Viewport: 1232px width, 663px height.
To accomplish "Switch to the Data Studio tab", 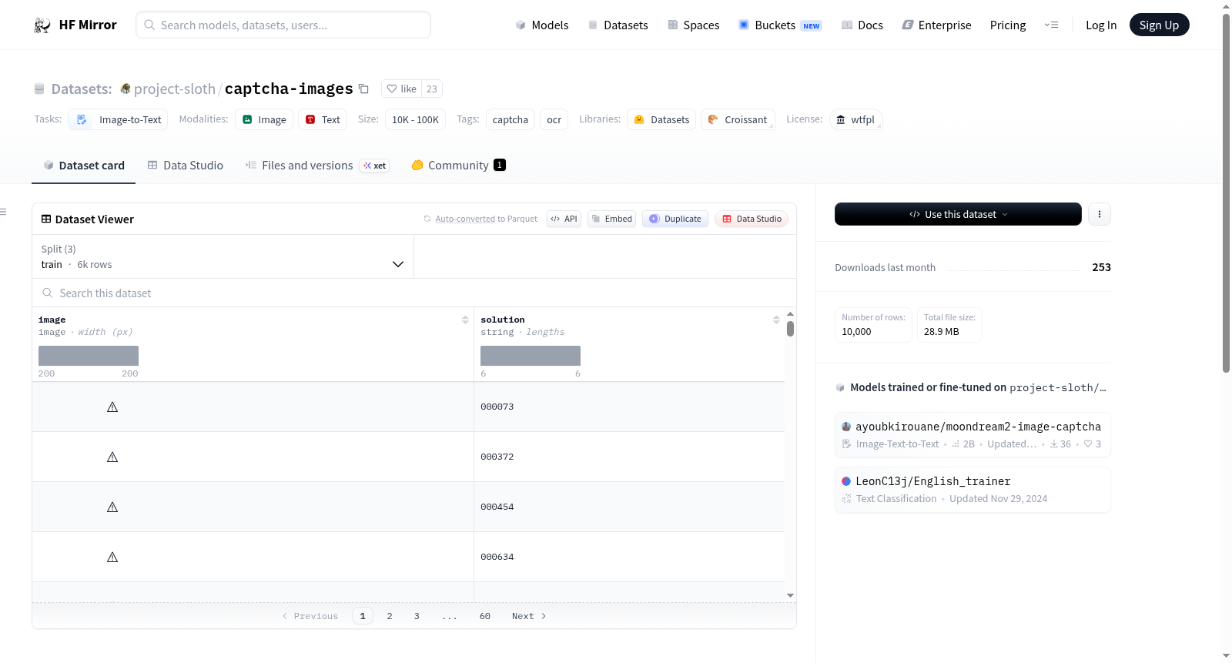I will (x=186, y=166).
